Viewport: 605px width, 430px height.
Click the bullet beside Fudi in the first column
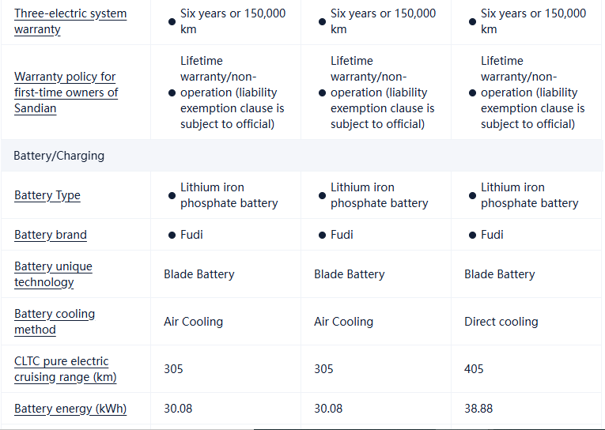click(x=172, y=236)
